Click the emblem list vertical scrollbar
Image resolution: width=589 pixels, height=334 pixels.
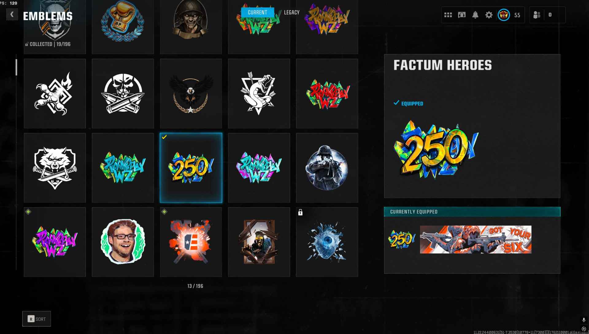16,163
